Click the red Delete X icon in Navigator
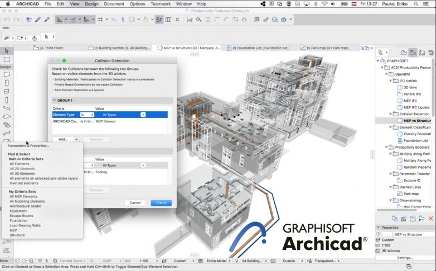 click(x=431, y=219)
